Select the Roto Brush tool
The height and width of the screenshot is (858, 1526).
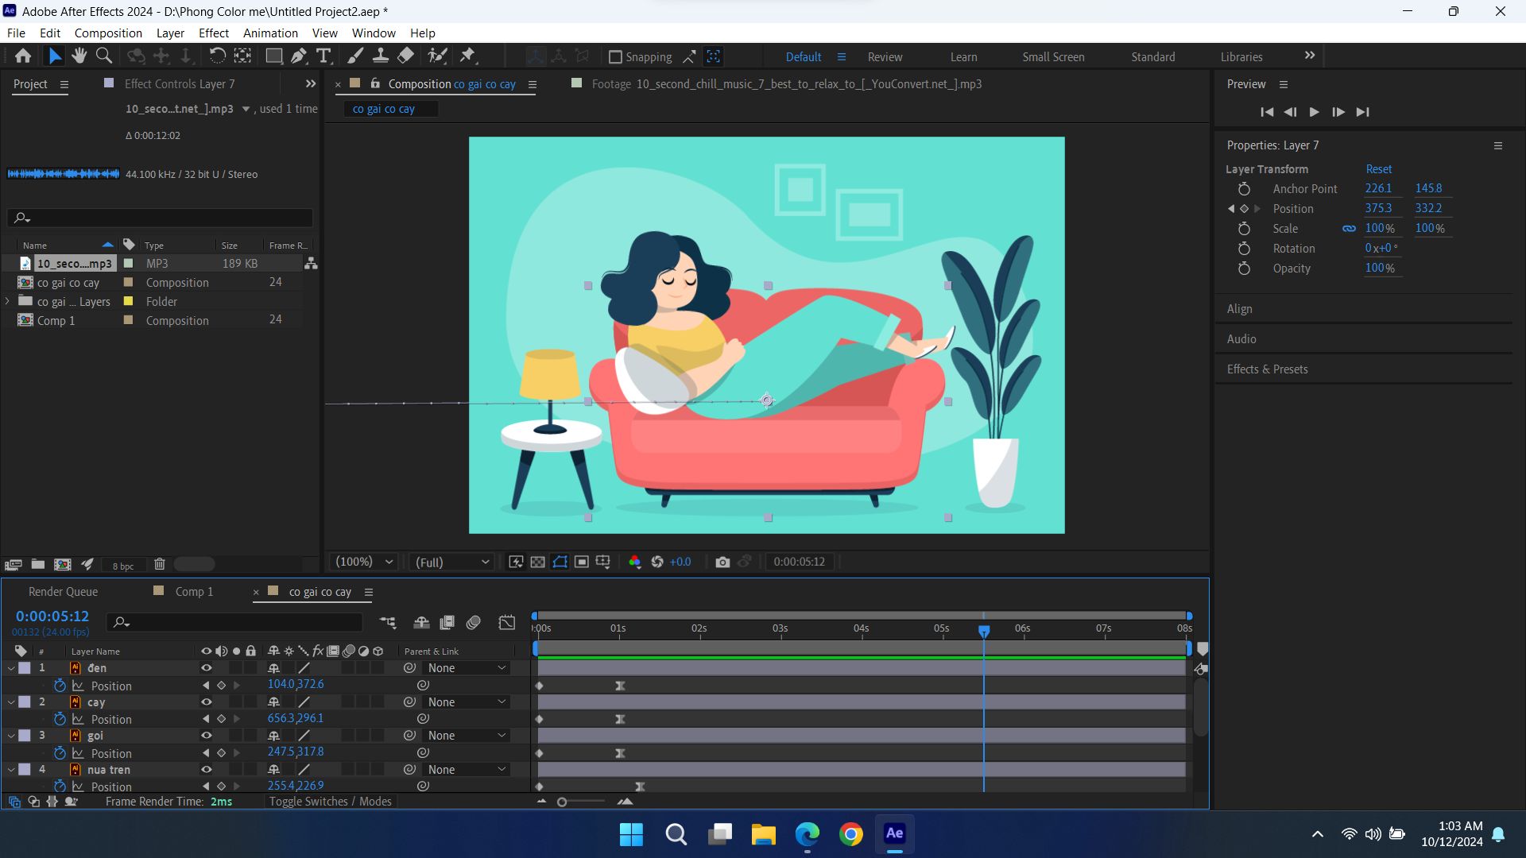437,56
